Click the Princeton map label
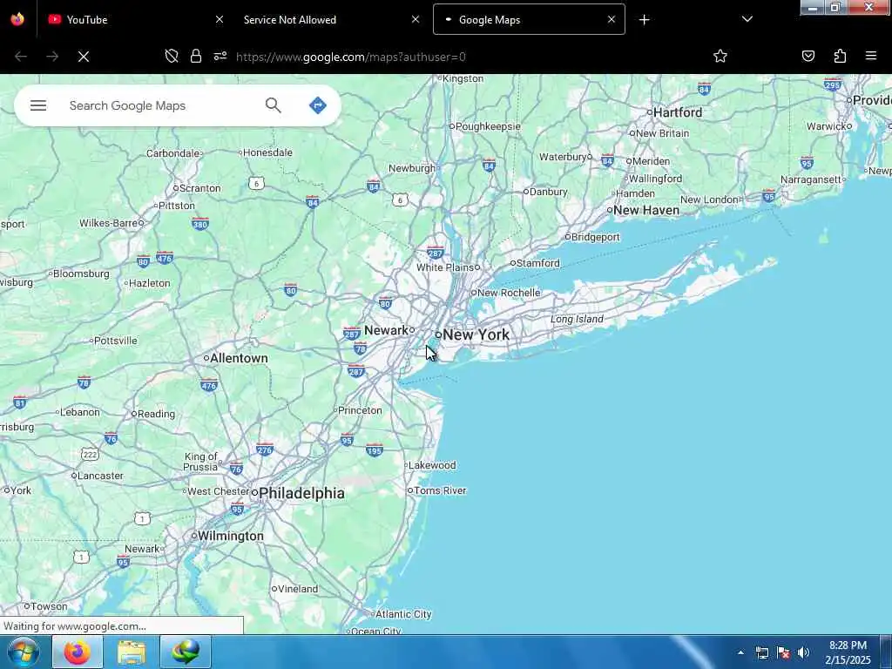This screenshot has width=892, height=669. coord(360,411)
